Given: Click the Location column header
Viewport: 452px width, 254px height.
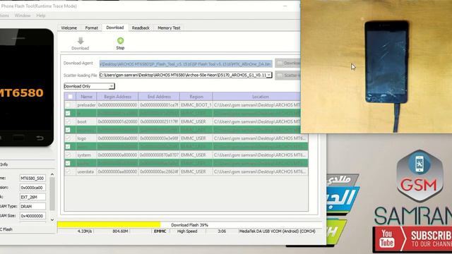Looking at the screenshot, I should point(261,97).
